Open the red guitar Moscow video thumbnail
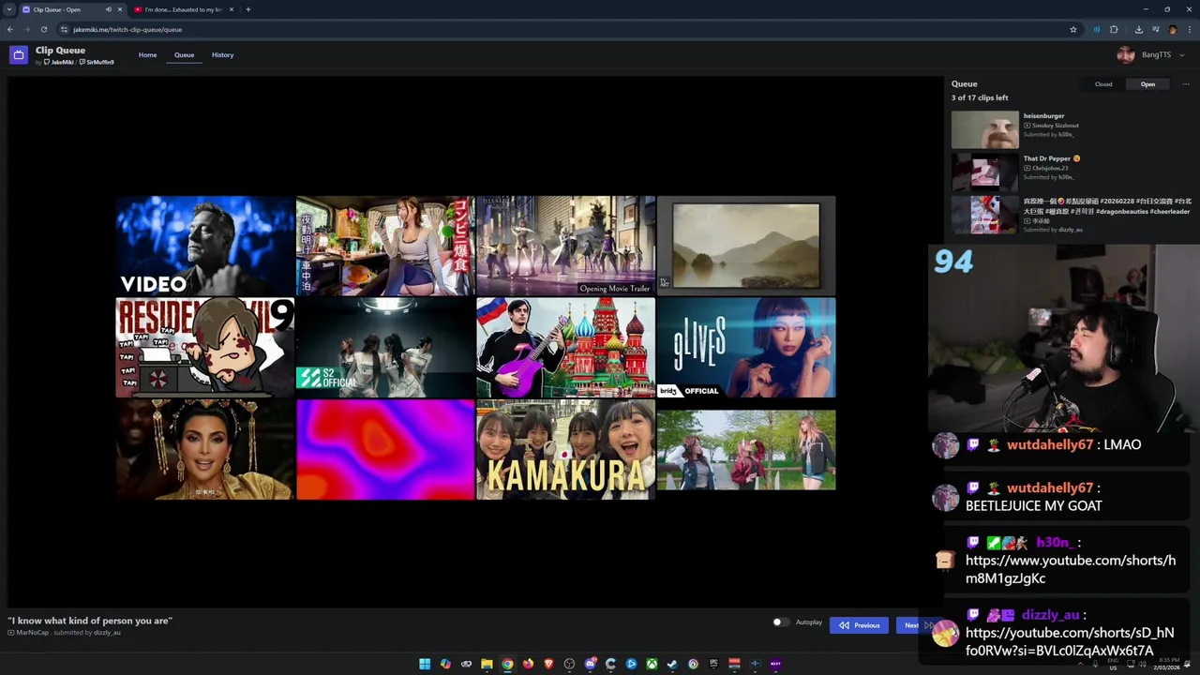 [565, 348]
